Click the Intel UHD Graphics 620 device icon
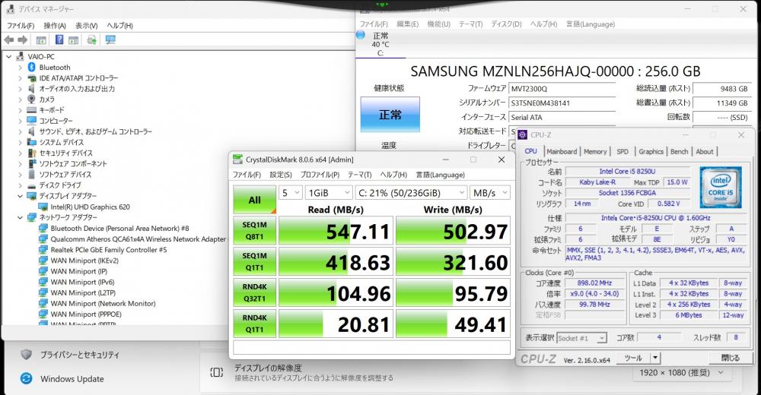The width and height of the screenshot is (761, 395). coord(43,207)
